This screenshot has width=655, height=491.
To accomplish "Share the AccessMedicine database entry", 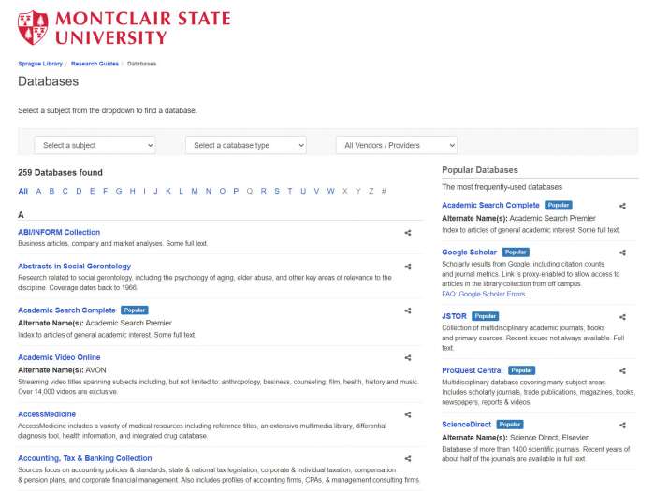I will pos(407,414).
